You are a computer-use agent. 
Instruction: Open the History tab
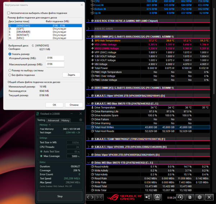tap(65, 120)
